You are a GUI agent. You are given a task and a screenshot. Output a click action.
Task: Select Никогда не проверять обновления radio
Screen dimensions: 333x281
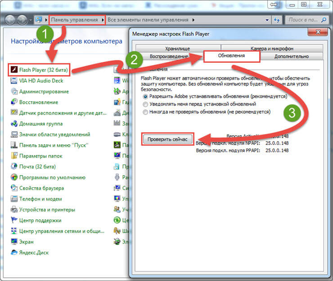[145, 112]
